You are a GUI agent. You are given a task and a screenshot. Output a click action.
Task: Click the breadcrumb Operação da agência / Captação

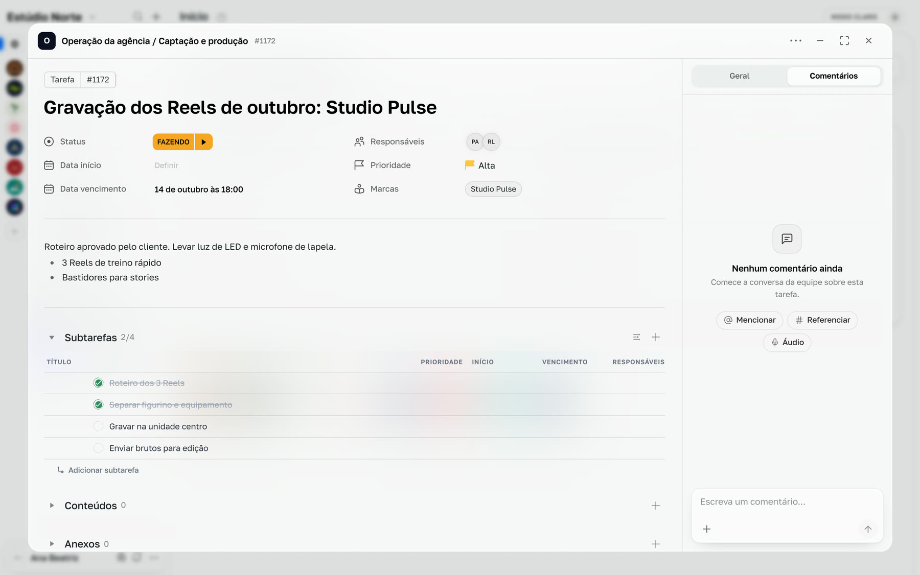click(x=155, y=41)
